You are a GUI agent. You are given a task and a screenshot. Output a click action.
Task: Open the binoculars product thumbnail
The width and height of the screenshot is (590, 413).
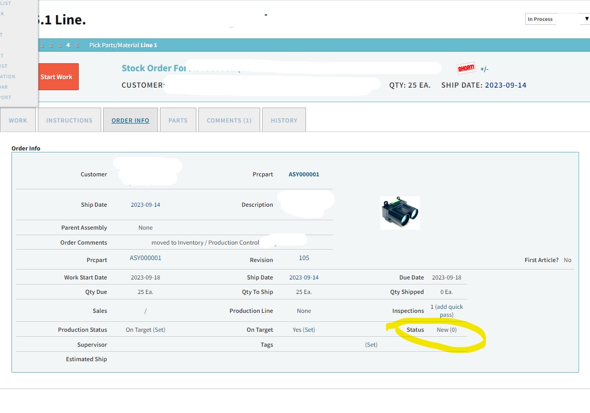tap(400, 213)
